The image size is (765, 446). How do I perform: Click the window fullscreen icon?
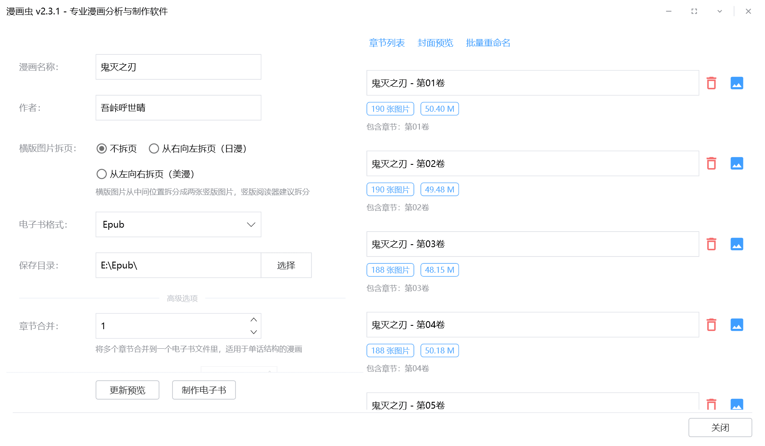tap(694, 11)
